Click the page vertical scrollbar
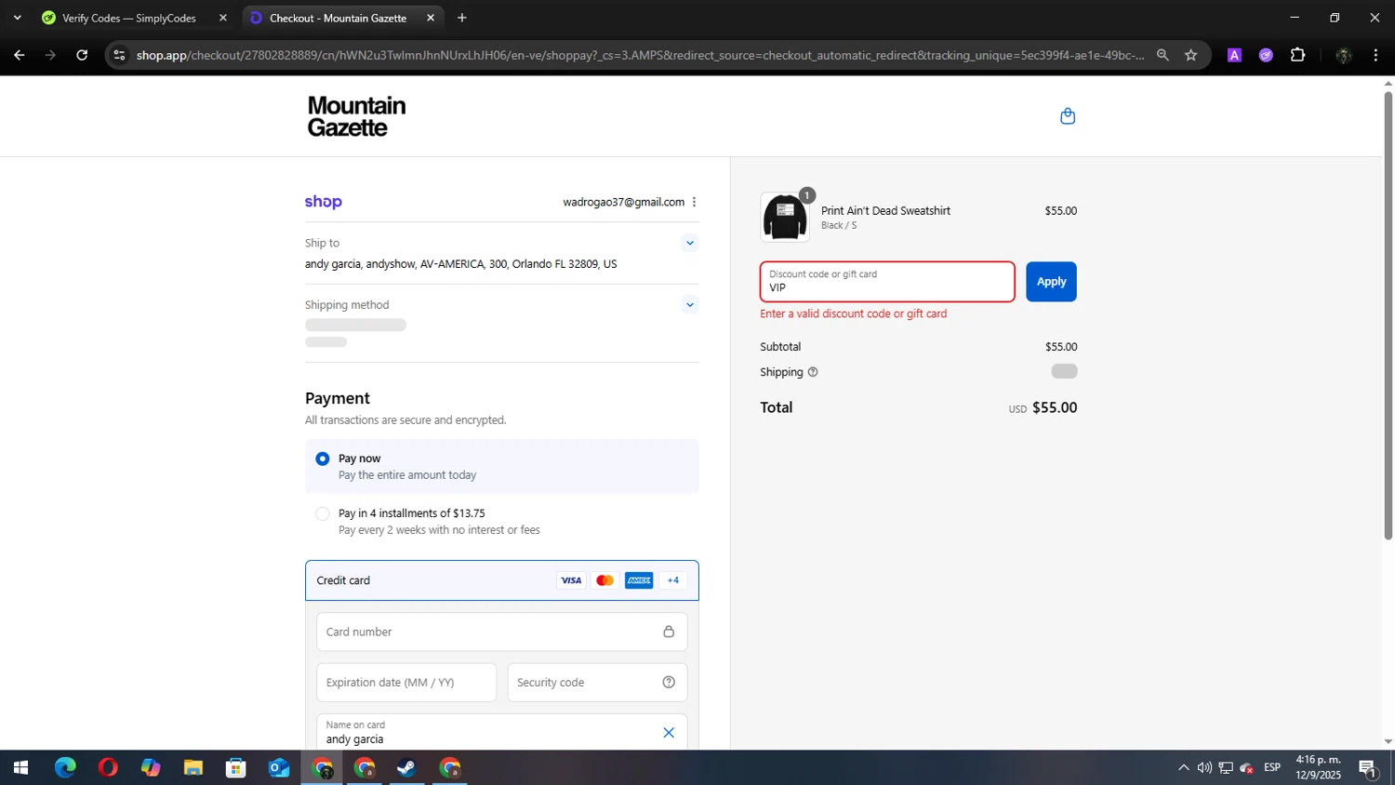The image size is (1395, 785). 1388,315
